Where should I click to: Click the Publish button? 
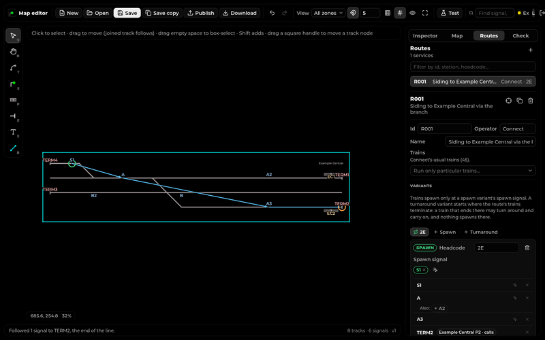tap(201, 13)
